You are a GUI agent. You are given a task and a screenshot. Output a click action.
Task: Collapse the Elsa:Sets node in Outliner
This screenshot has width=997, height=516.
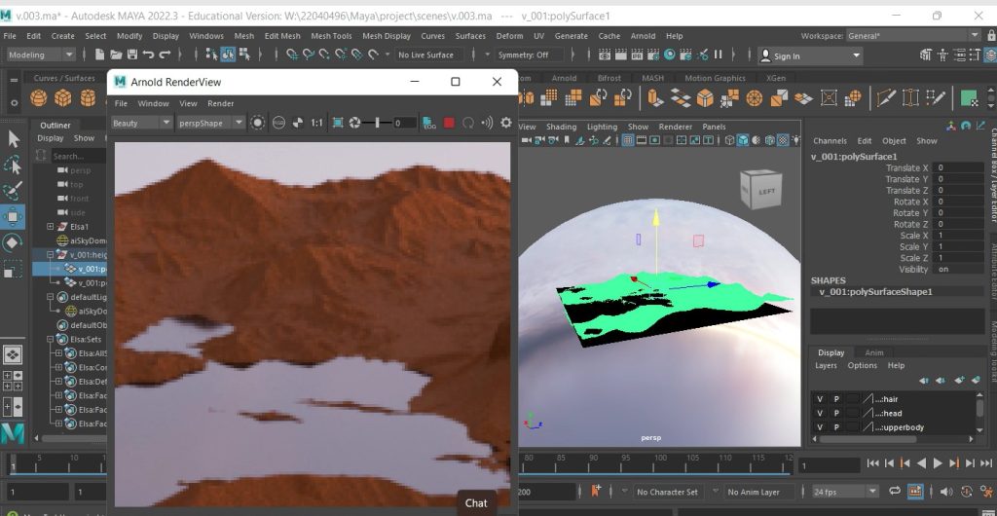(51, 340)
